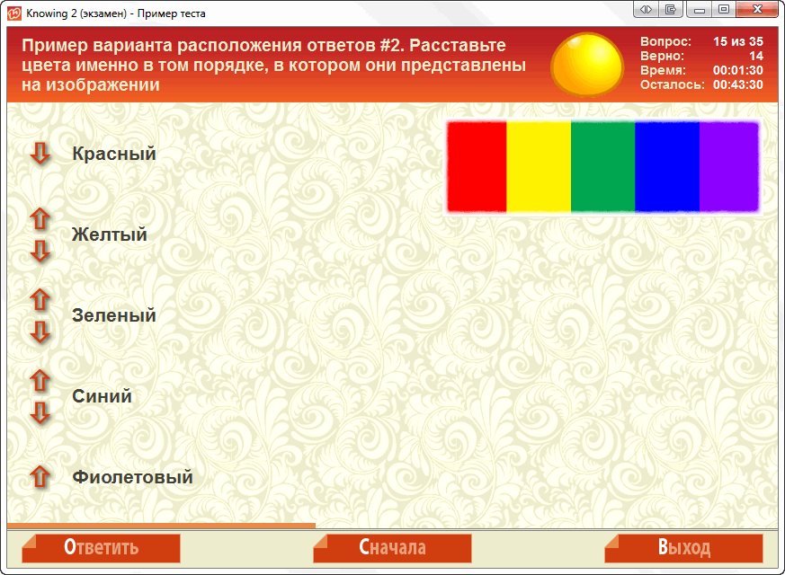Click the yellow stripe in the image
The width and height of the screenshot is (785, 575).
click(x=539, y=167)
